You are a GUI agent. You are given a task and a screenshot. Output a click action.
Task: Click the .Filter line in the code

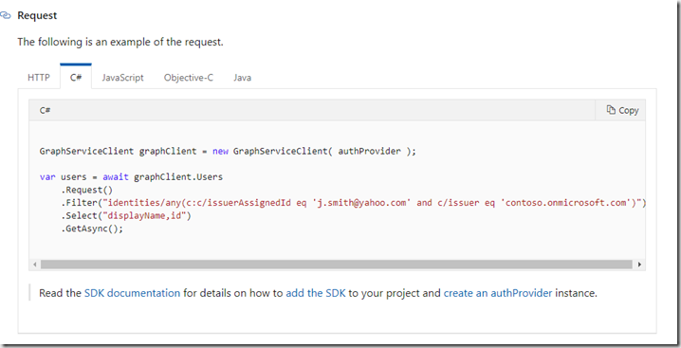pos(354,203)
